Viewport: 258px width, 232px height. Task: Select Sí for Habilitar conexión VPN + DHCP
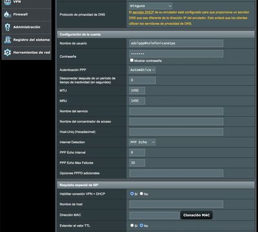(132, 194)
